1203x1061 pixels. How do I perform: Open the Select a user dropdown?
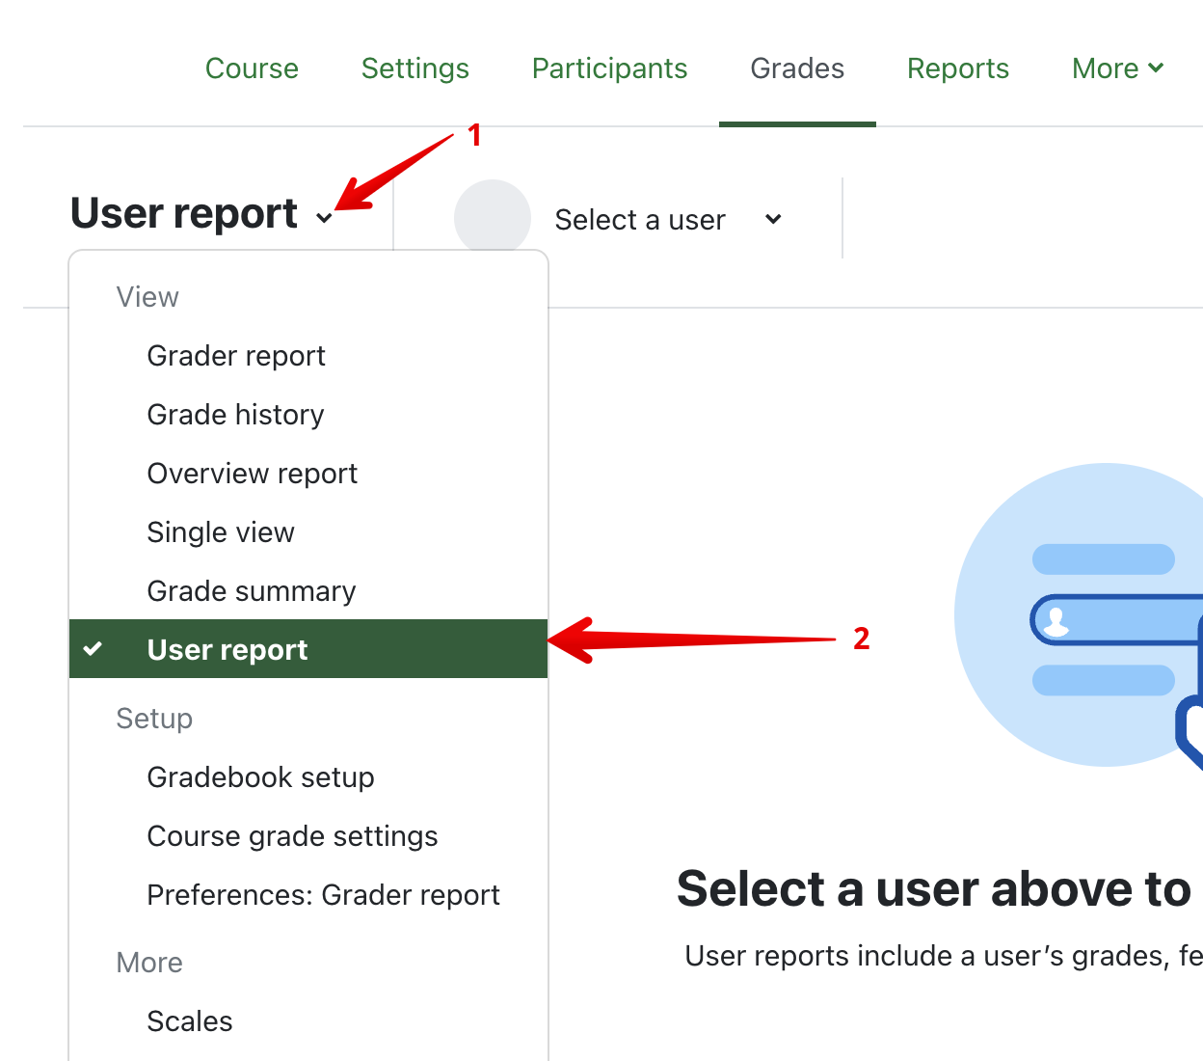pyautogui.click(x=667, y=220)
